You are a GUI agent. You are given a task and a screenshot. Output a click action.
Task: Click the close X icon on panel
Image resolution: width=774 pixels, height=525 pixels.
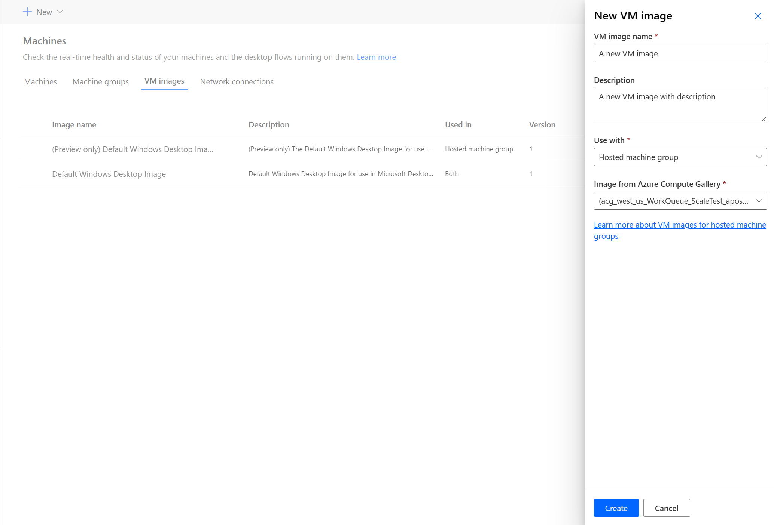coord(758,16)
